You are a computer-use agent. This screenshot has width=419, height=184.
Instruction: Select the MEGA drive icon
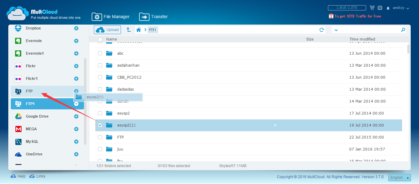(x=18, y=129)
